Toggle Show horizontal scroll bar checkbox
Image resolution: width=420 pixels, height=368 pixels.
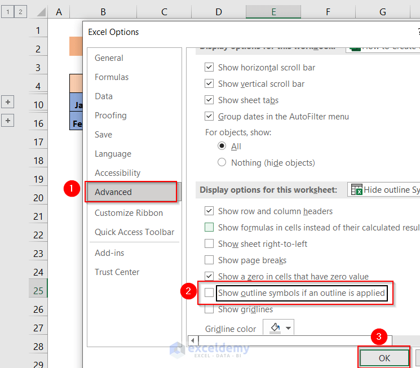(x=209, y=67)
